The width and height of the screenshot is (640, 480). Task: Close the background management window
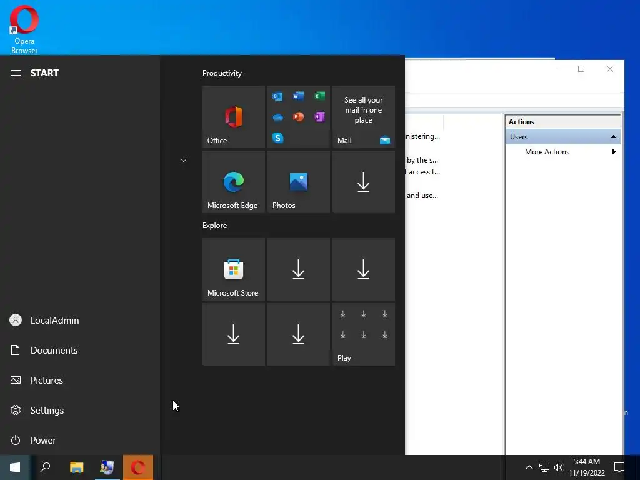610,69
